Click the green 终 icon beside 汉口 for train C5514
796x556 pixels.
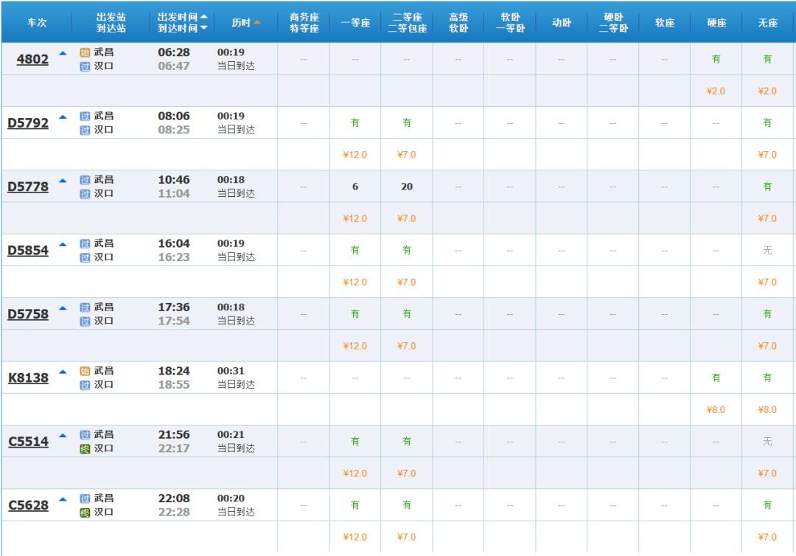pos(84,448)
